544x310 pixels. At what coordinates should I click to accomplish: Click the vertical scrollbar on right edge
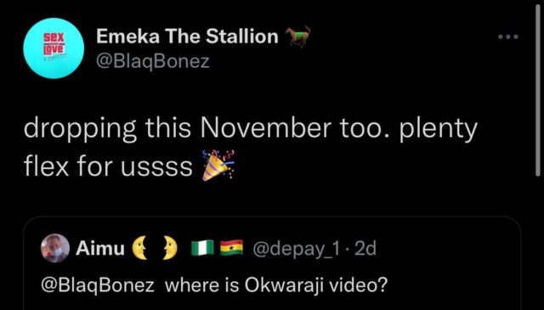(538, 91)
